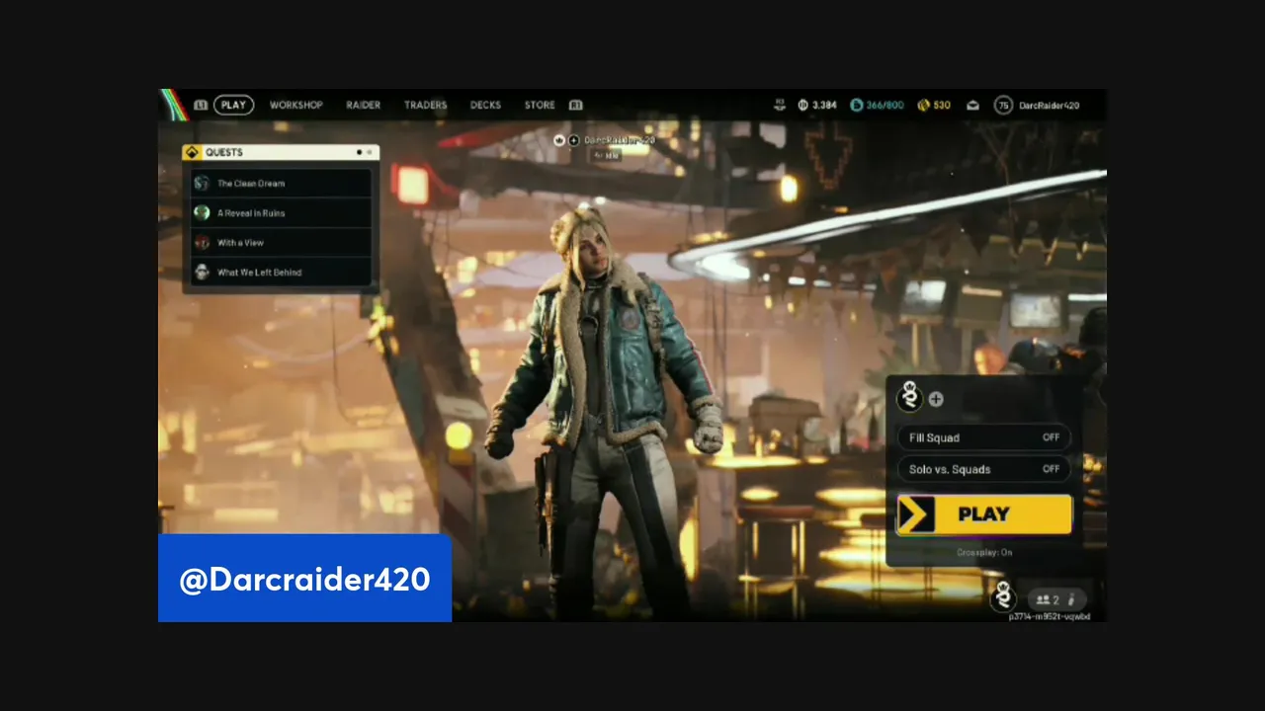This screenshot has height=711, width=1265.
Task: Click the R1 next-tab button icon
Action: [x=575, y=105]
